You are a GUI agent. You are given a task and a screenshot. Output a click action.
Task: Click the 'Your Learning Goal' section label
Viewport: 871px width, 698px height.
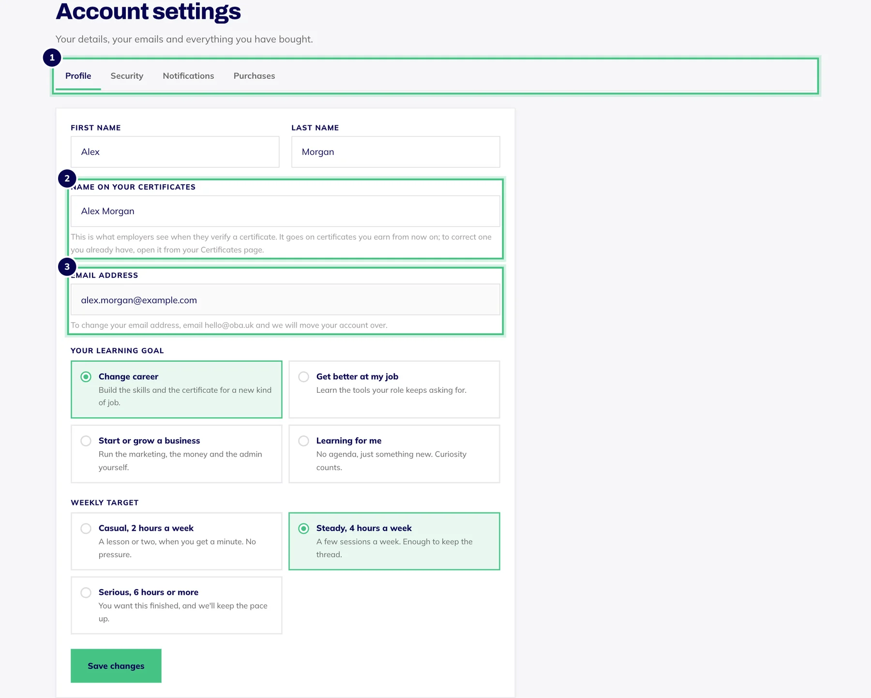[x=117, y=351]
